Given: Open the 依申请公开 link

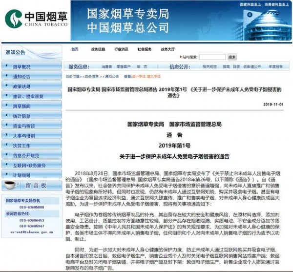Looking at the screenshot, I should (x=252, y=67).
